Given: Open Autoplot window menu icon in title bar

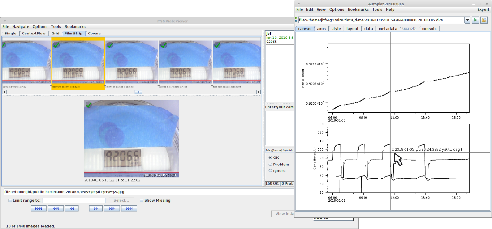Looking at the screenshot, I should click(298, 4).
